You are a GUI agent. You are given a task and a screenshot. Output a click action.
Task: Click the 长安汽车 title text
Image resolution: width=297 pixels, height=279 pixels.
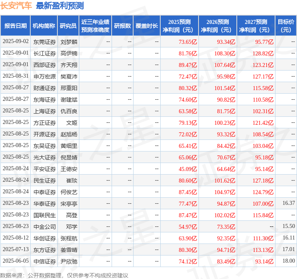16,6
